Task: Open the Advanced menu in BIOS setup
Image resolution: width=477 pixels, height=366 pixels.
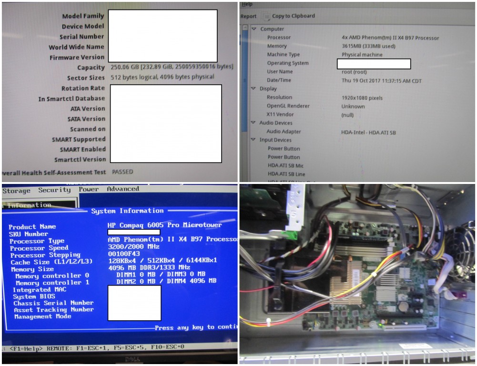Action: coord(123,189)
